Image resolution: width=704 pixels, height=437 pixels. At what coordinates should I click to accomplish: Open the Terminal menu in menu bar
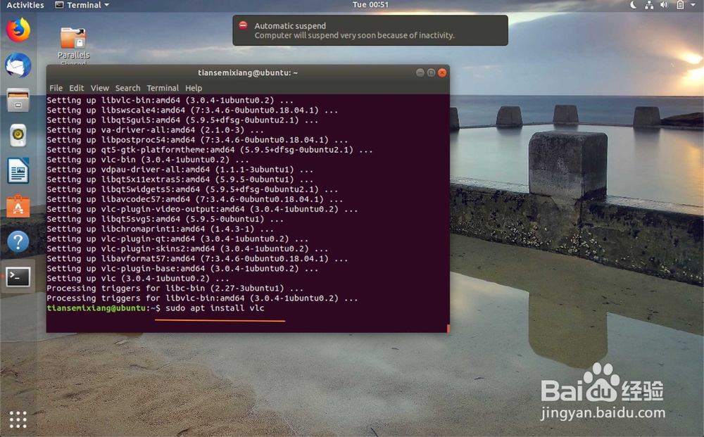tap(163, 88)
